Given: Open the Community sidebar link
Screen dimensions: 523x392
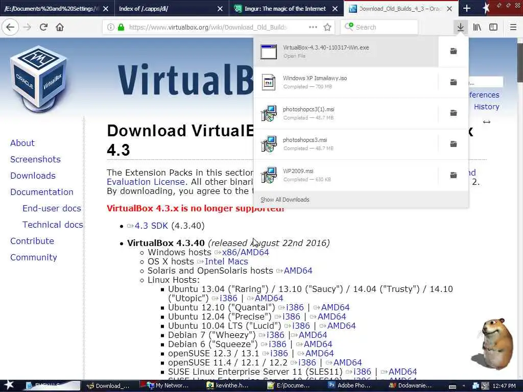Looking at the screenshot, I should coord(33,257).
